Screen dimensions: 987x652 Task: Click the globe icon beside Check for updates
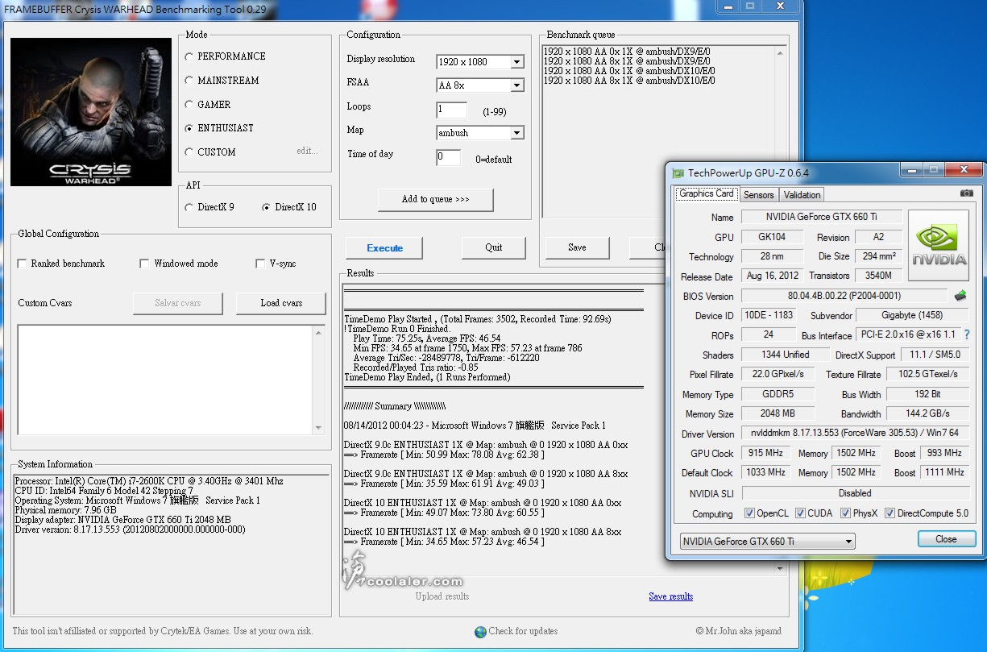coord(480,632)
